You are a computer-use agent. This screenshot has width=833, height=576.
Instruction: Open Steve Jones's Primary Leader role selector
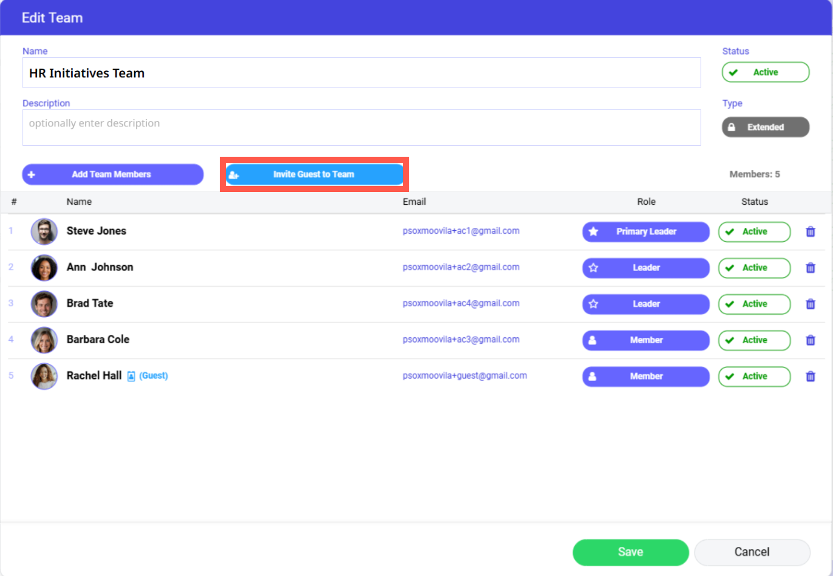coord(646,231)
